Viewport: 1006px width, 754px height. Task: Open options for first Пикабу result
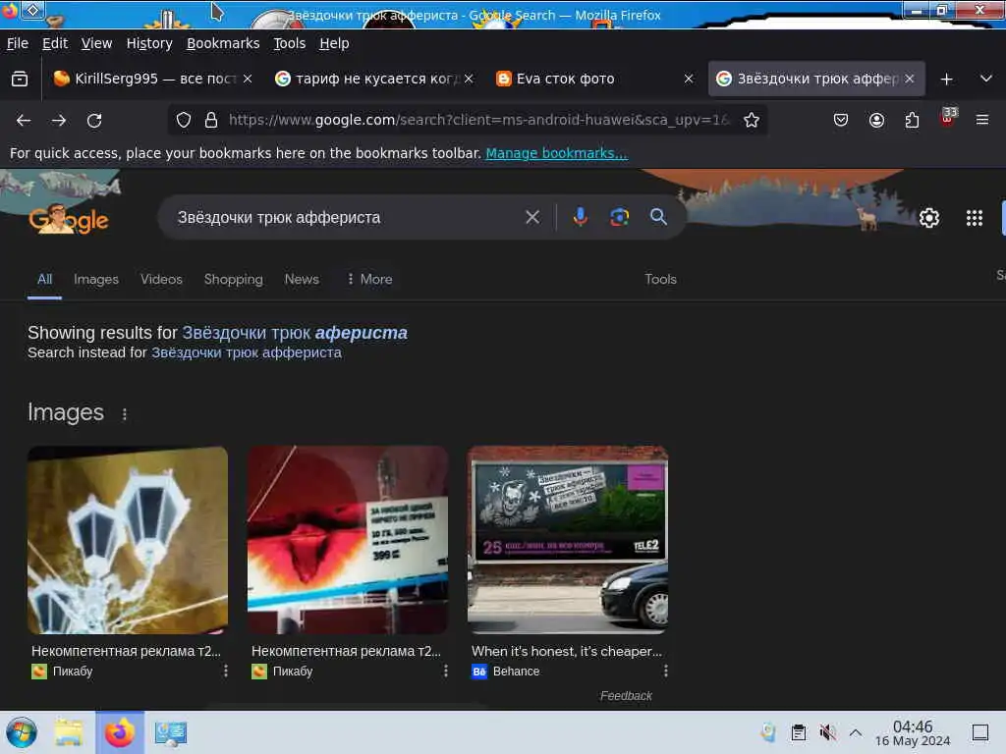click(225, 671)
